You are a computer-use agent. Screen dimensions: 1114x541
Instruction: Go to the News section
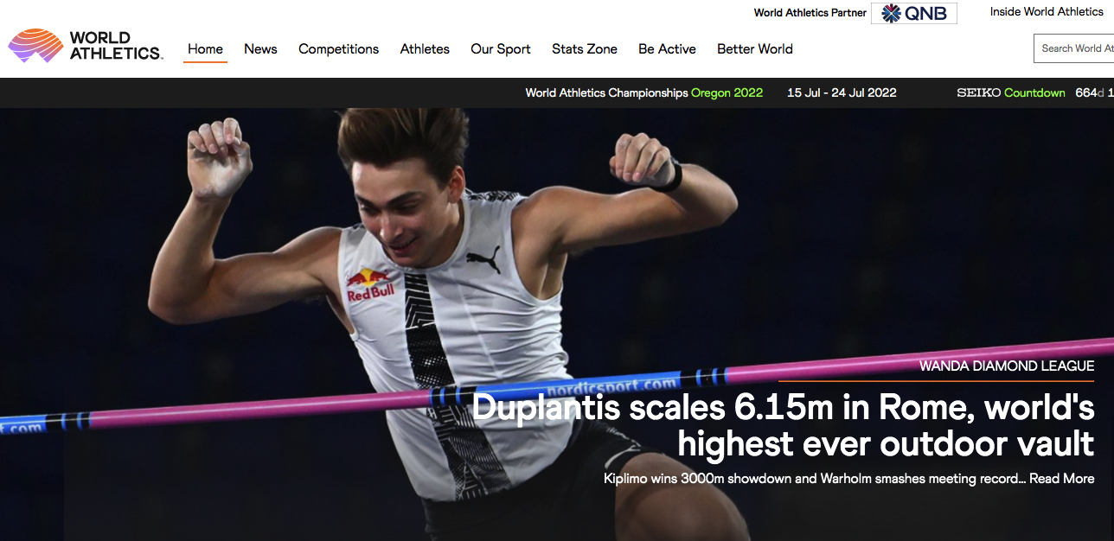260,49
